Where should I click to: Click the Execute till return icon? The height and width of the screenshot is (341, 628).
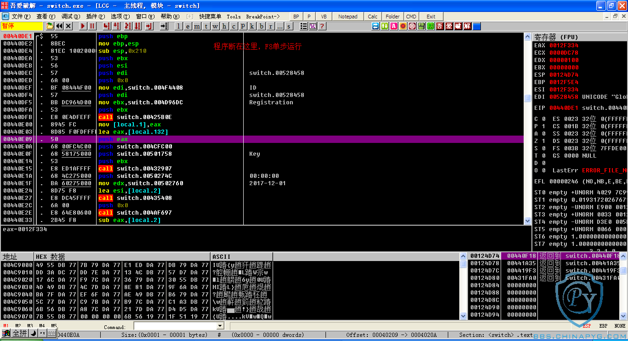pyautogui.click(x=149, y=26)
